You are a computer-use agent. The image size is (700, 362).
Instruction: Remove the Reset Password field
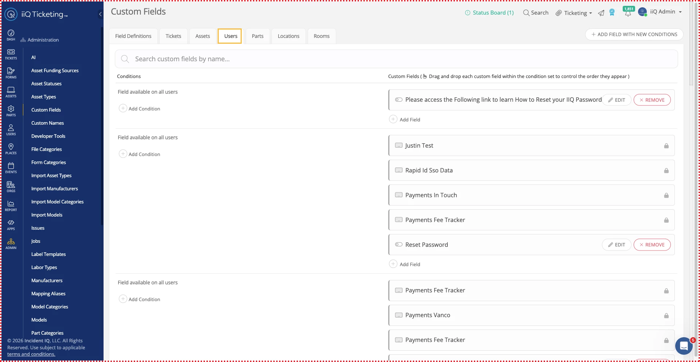[652, 245]
